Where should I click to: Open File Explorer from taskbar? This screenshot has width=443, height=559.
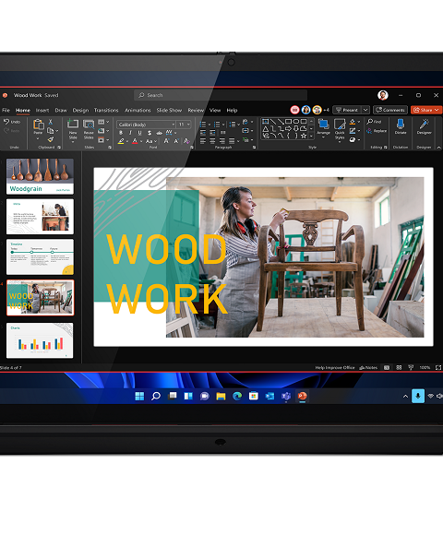point(221,396)
